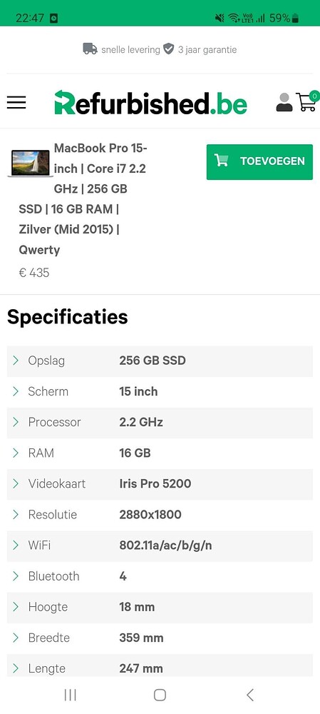Open the hamburger navigation menu

[x=16, y=102]
